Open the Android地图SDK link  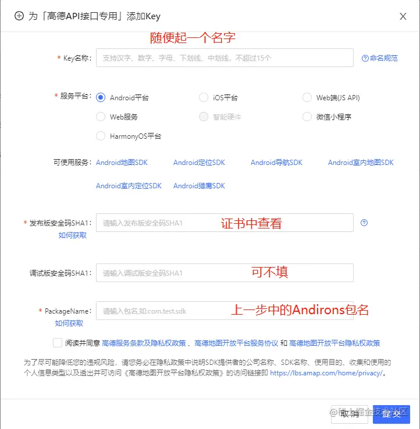tap(122, 163)
